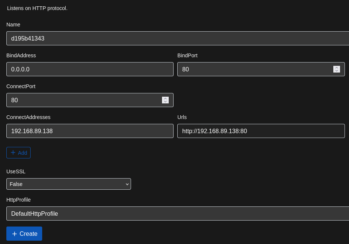Viewport: 349px width, 244px height.
Task: Decrement ConnectPort using the down spinner arrow
Action: coord(165,102)
